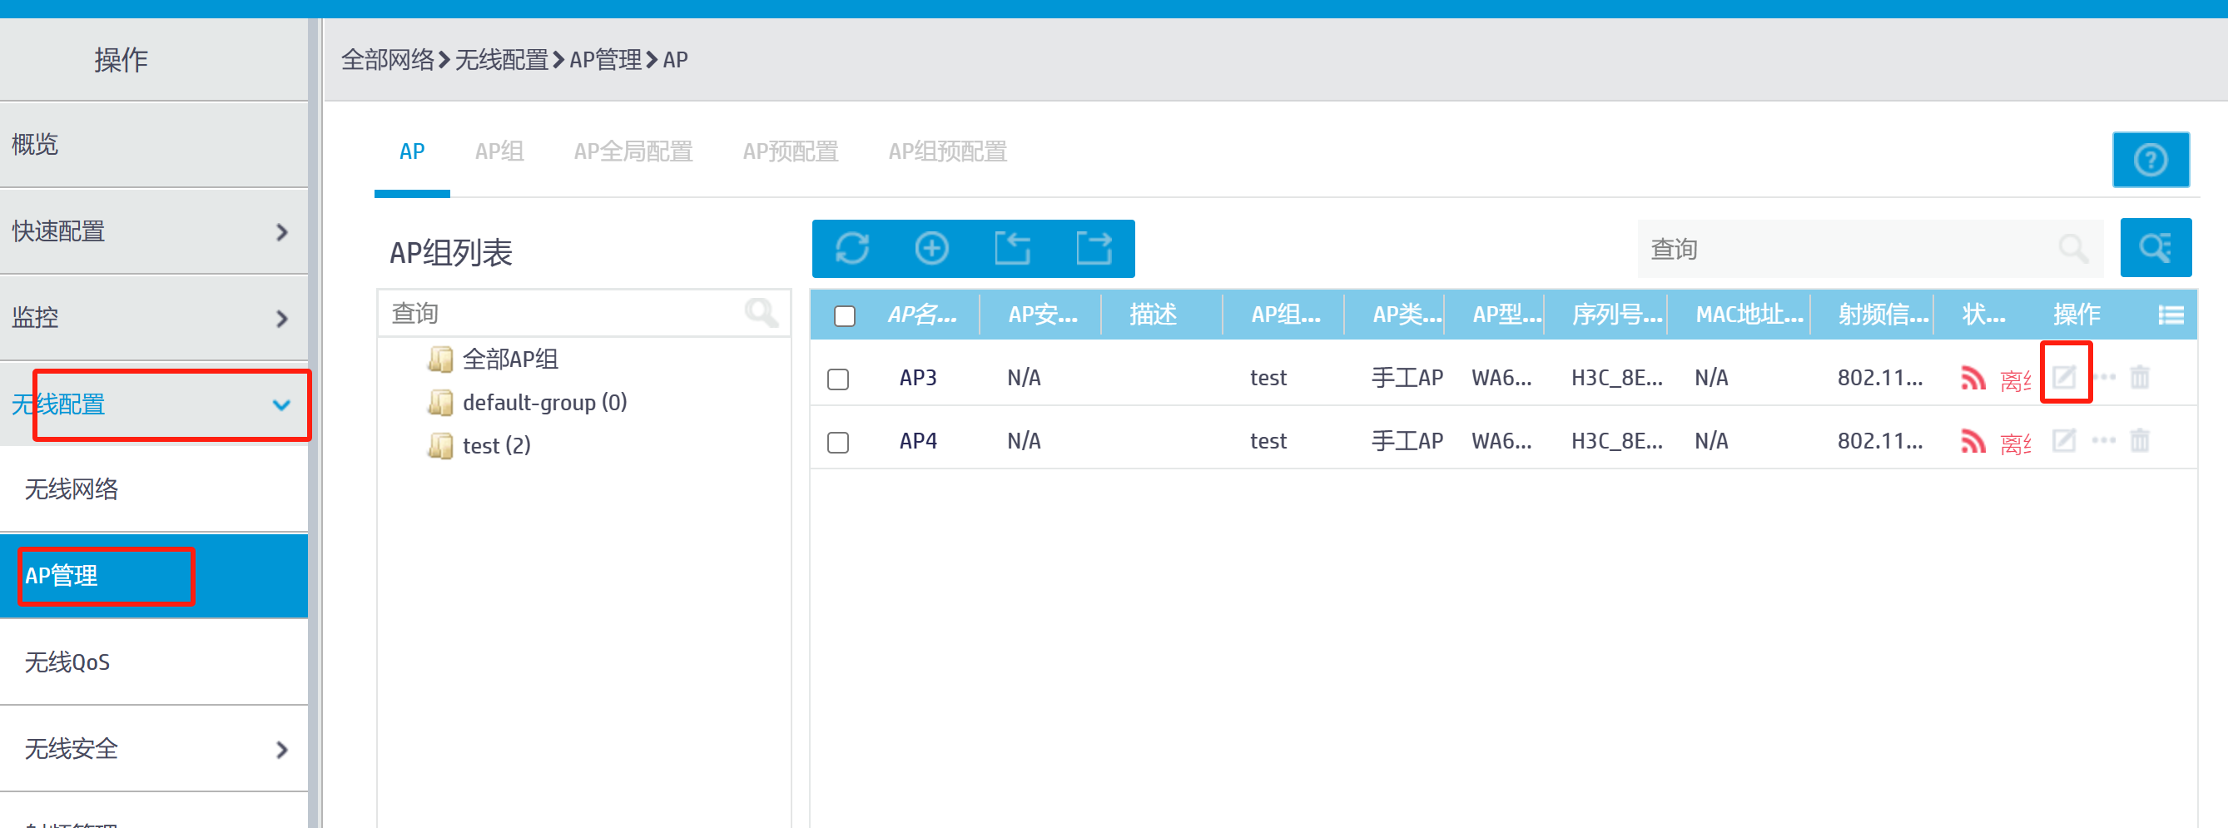Open column selection list icon
This screenshot has width=2228, height=828.
pos(2170,315)
